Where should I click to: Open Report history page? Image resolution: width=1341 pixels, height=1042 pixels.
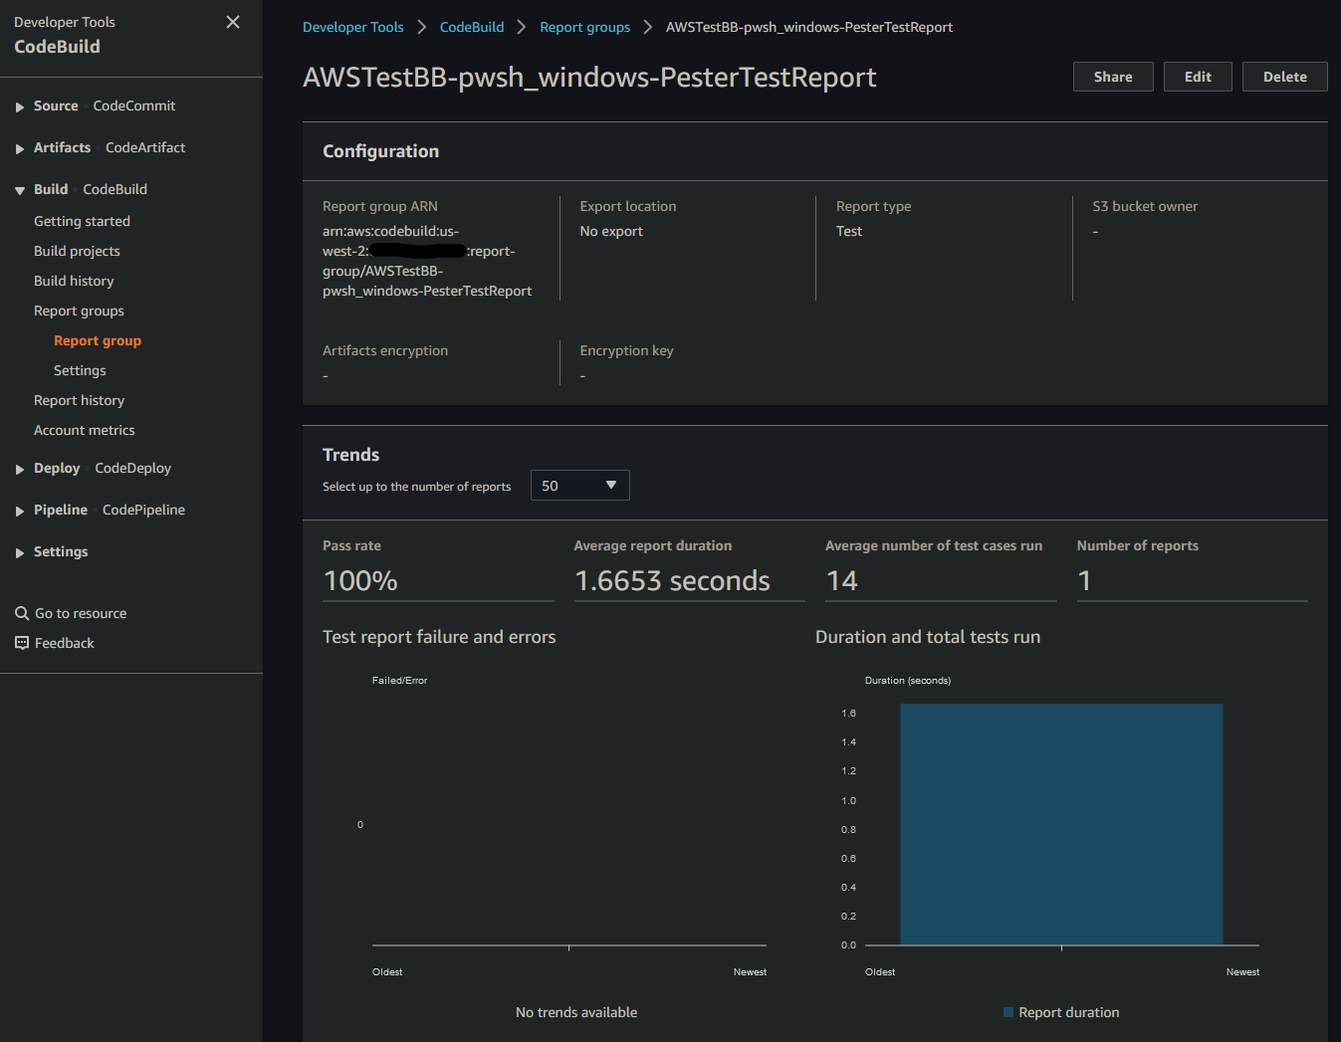point(79,400)
